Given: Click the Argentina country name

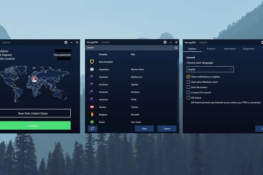Looking at the screenshot, I should [104, 69].
